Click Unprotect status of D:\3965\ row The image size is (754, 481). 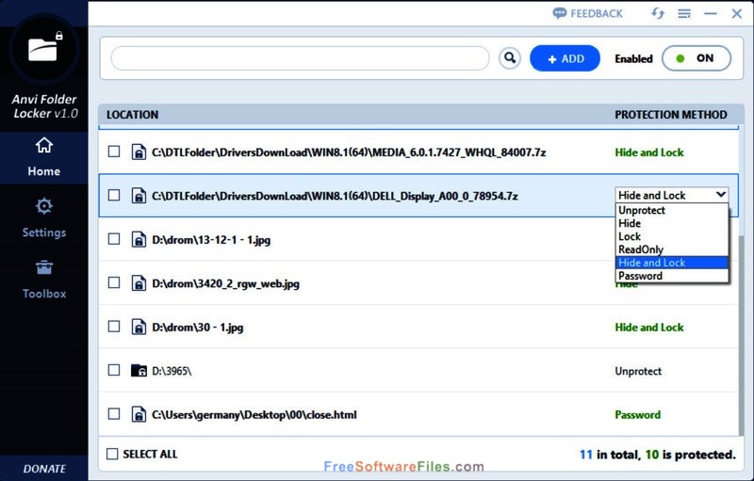(x=638, y=371)
